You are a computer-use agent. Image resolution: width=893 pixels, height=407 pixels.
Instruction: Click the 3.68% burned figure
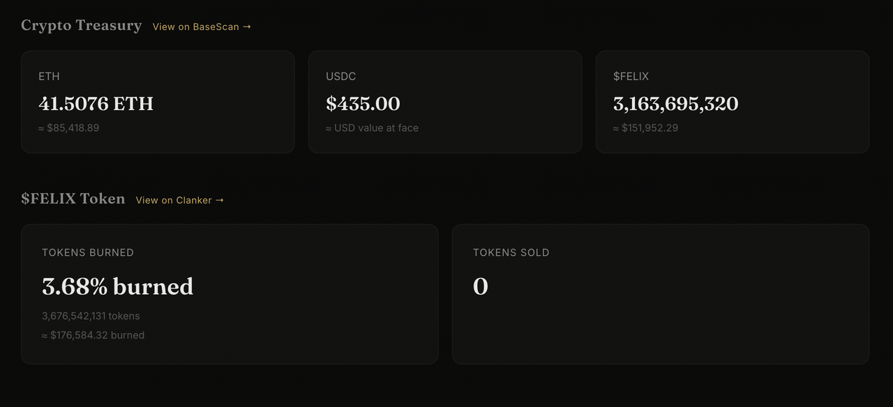[x=117, y=286]
